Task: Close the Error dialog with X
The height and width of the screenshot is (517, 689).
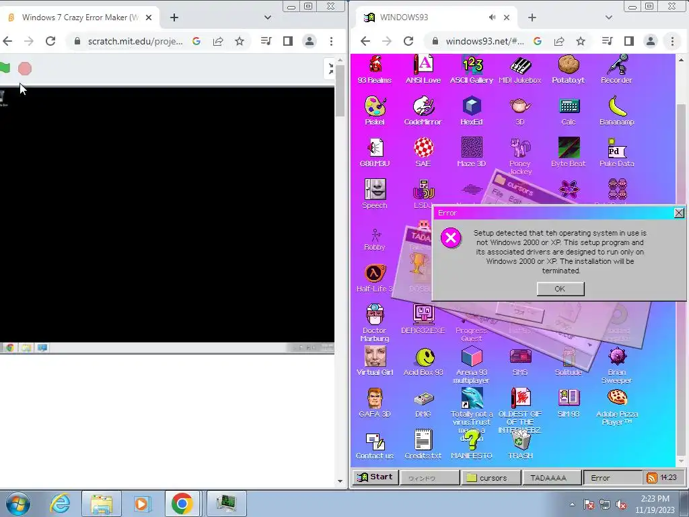Action: coord(679,213)
